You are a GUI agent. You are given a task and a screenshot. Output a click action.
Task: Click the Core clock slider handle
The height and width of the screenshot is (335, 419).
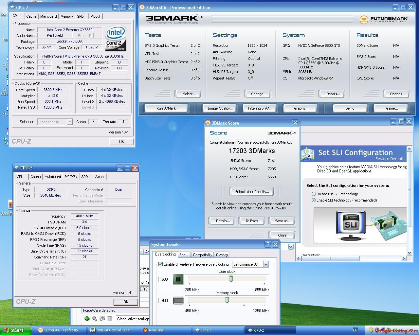(x=231, y=279)
